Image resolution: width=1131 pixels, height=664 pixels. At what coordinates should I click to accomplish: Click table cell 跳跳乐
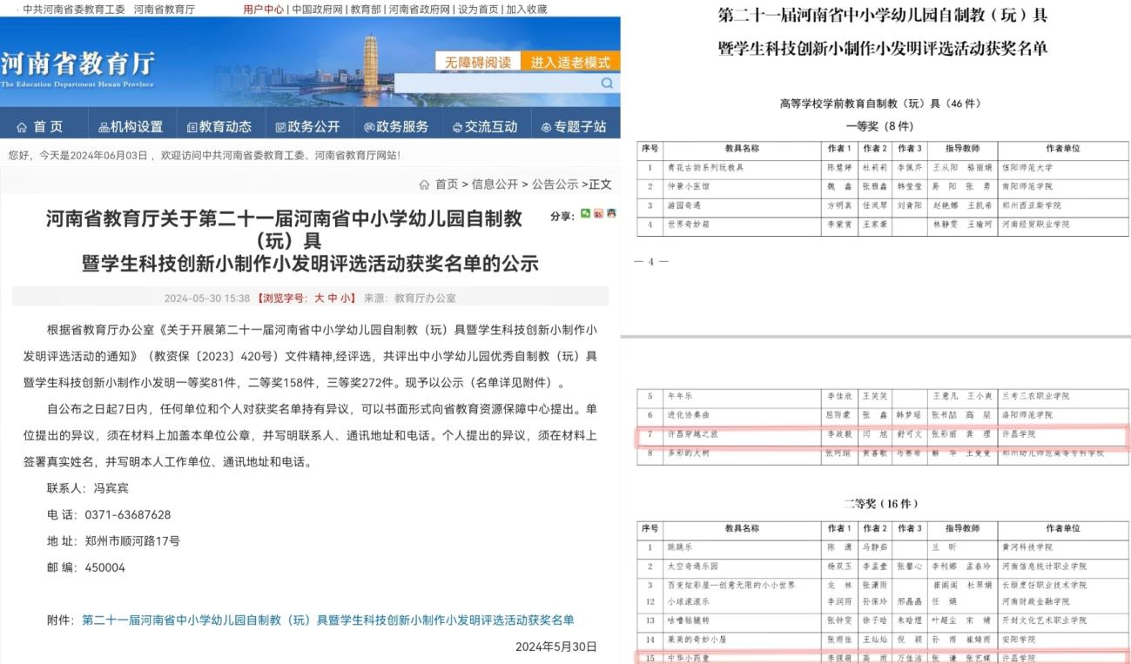[x=679, y=547]
